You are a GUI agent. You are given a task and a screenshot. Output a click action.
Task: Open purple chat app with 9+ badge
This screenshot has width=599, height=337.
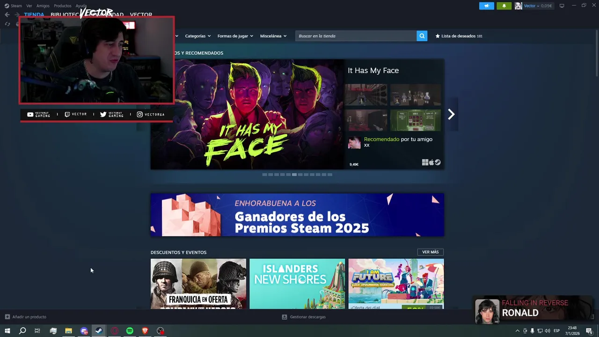(84, 331)
